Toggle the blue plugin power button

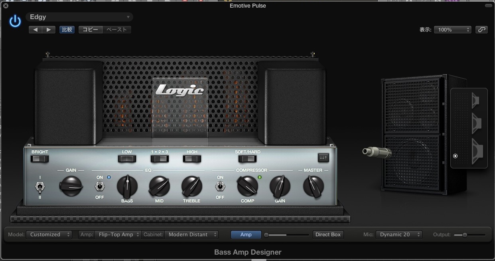point(15,21)
